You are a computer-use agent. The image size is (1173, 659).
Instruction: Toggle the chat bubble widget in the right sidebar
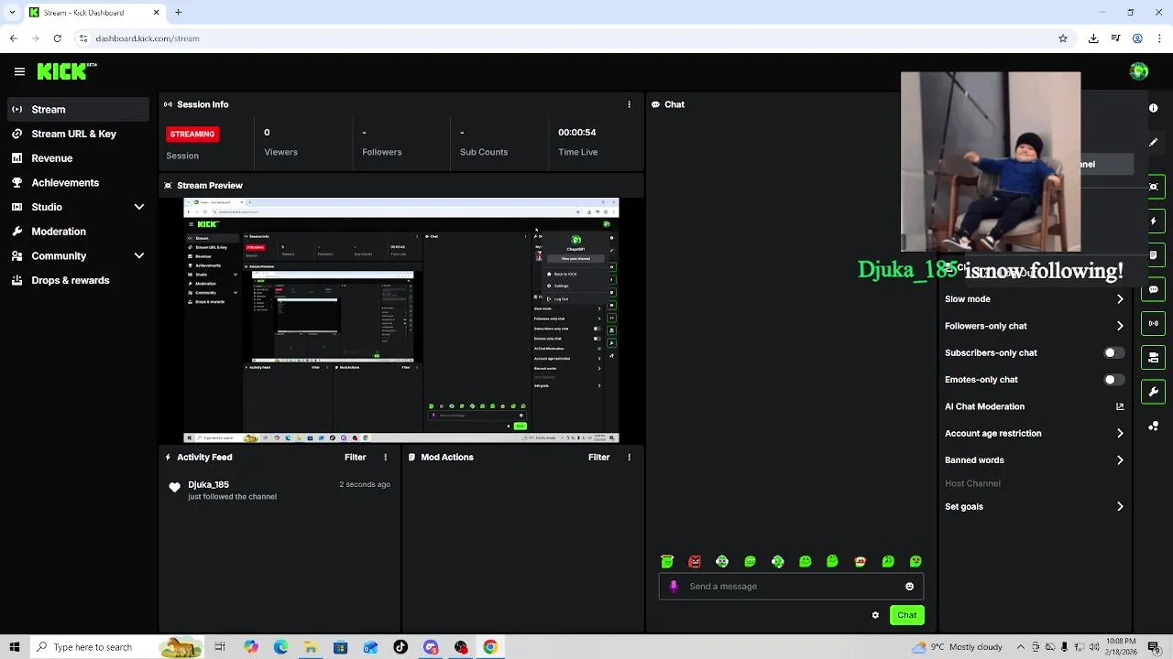[x=1154, y=289]
